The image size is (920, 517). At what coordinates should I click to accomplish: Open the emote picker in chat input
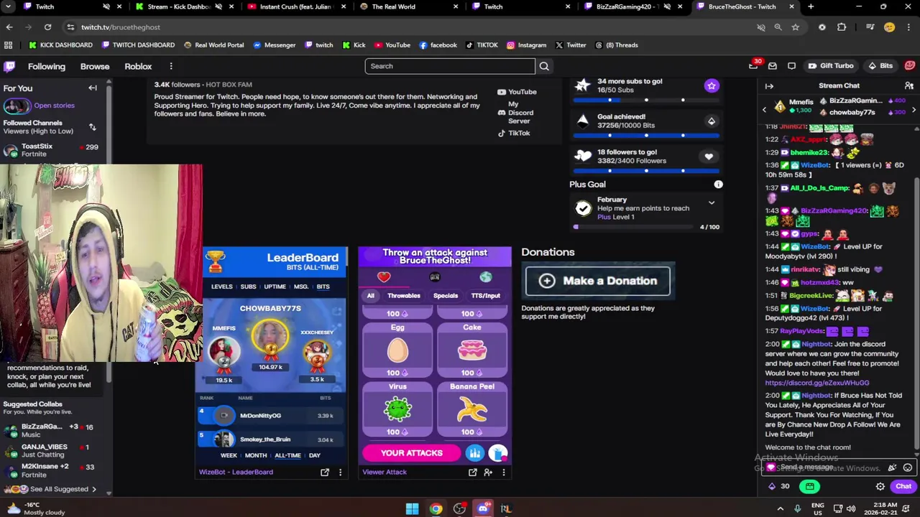(x=908, y=467)
